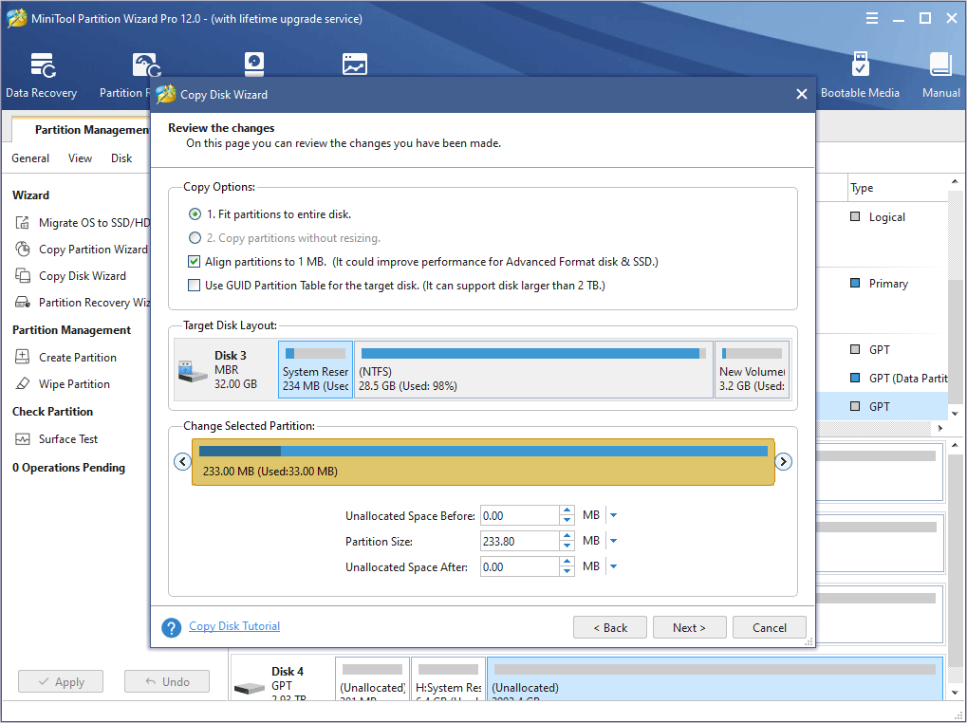The image size is (967, 723).
Task: Click the Back button
Action: (610, 627)
